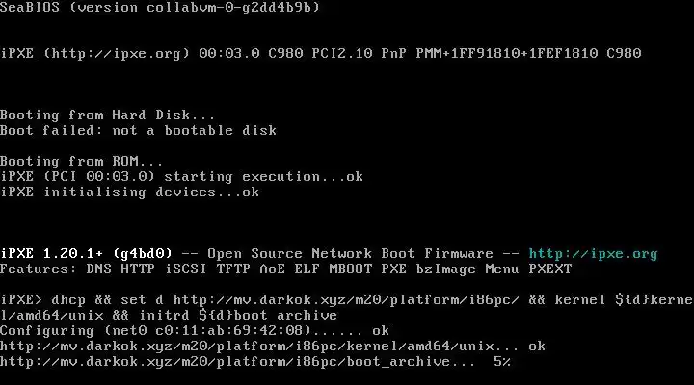
Task: Click the boot_archive 5% download progress
Action: point(502,362)
